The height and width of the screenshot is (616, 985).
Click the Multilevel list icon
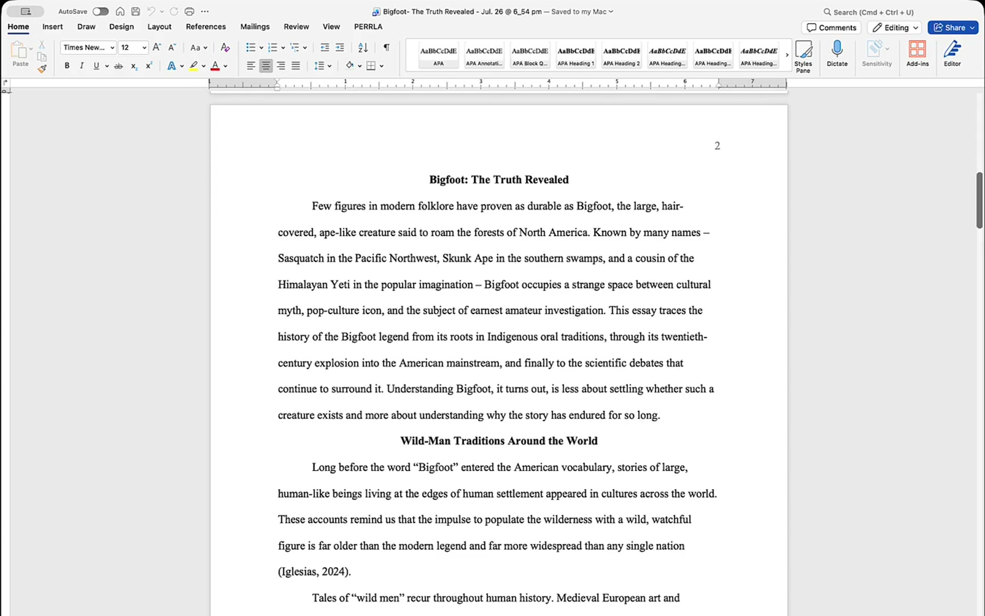294,47
